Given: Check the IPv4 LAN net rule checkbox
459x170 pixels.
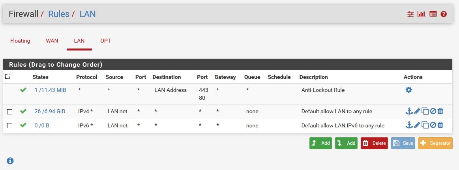Looking at the screenshot, I should 9,112.
